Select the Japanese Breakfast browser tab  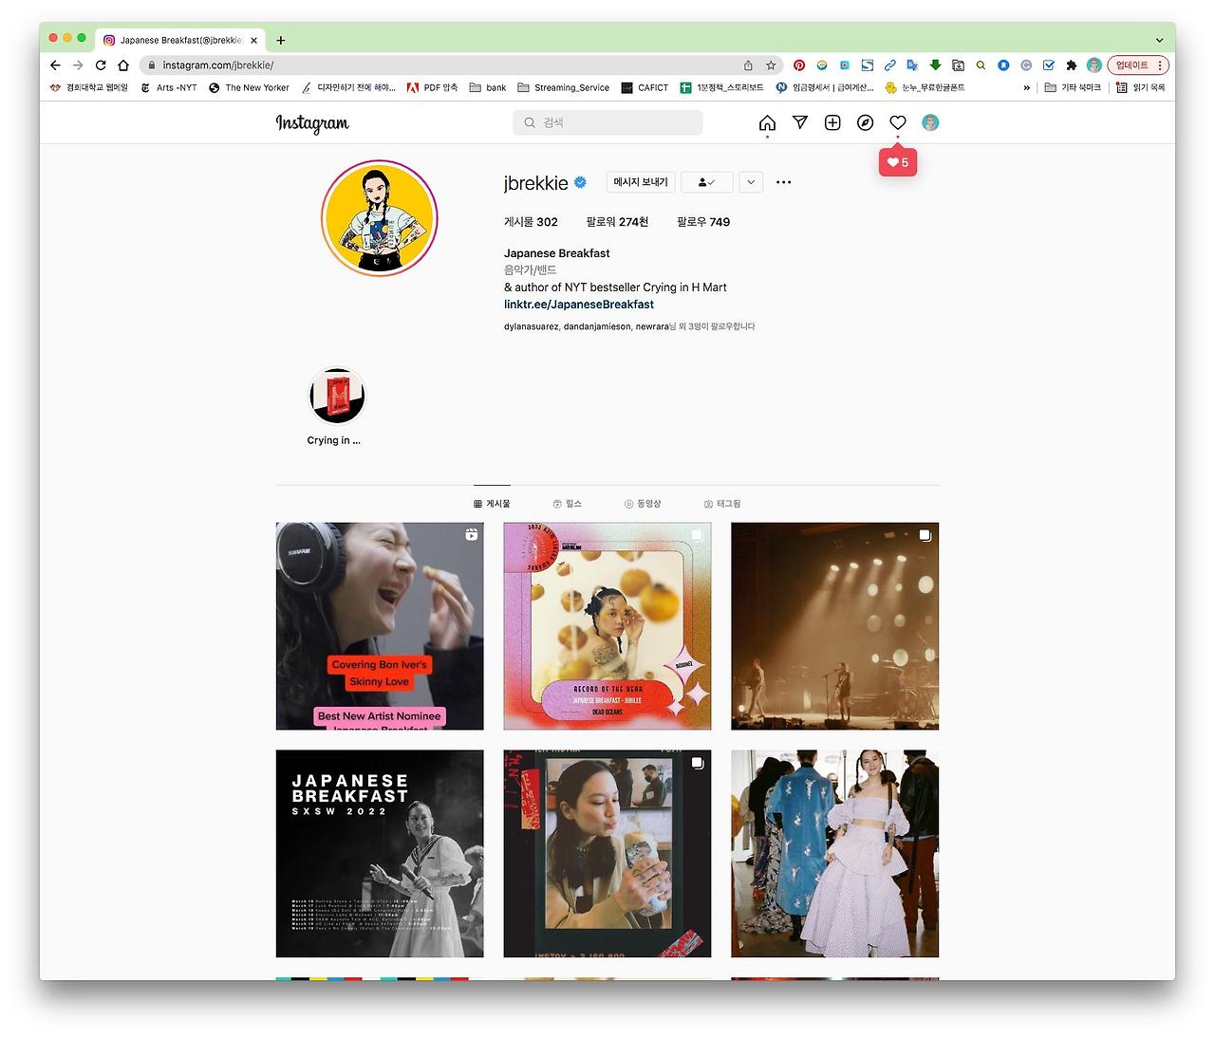(180, 40)
